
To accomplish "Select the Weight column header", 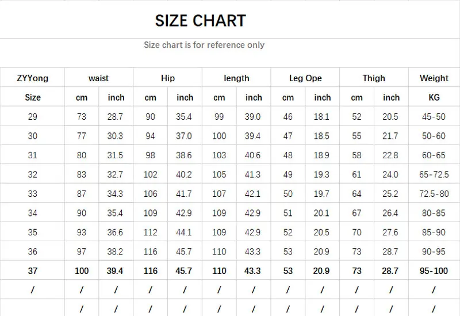I will [x=434, y=78].
